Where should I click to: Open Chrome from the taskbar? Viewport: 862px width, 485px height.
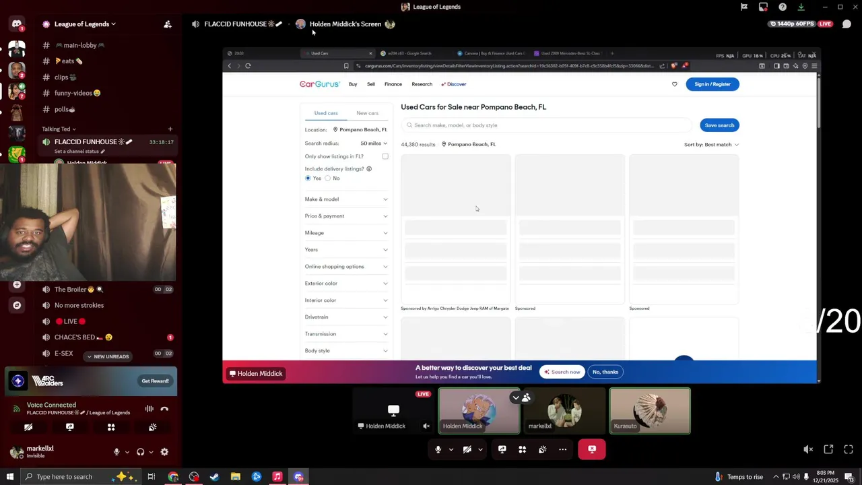tap(173, 477)
